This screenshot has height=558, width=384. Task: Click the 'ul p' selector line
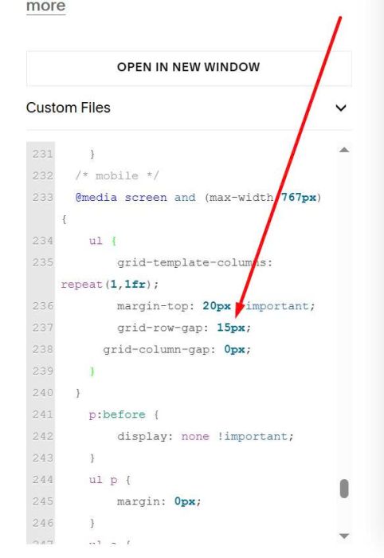pyautogui.click(x=110, y=480)
